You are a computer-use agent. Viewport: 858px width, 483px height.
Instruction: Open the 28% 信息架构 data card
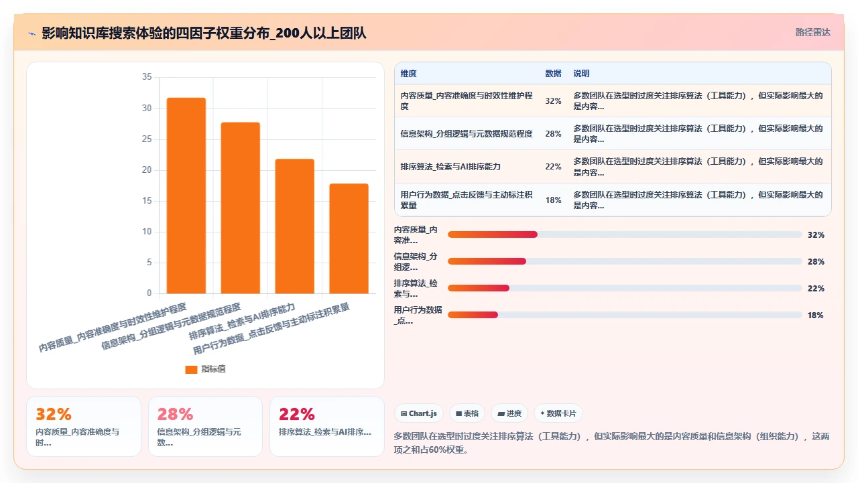pyautogui.click(x=205, y=427)
